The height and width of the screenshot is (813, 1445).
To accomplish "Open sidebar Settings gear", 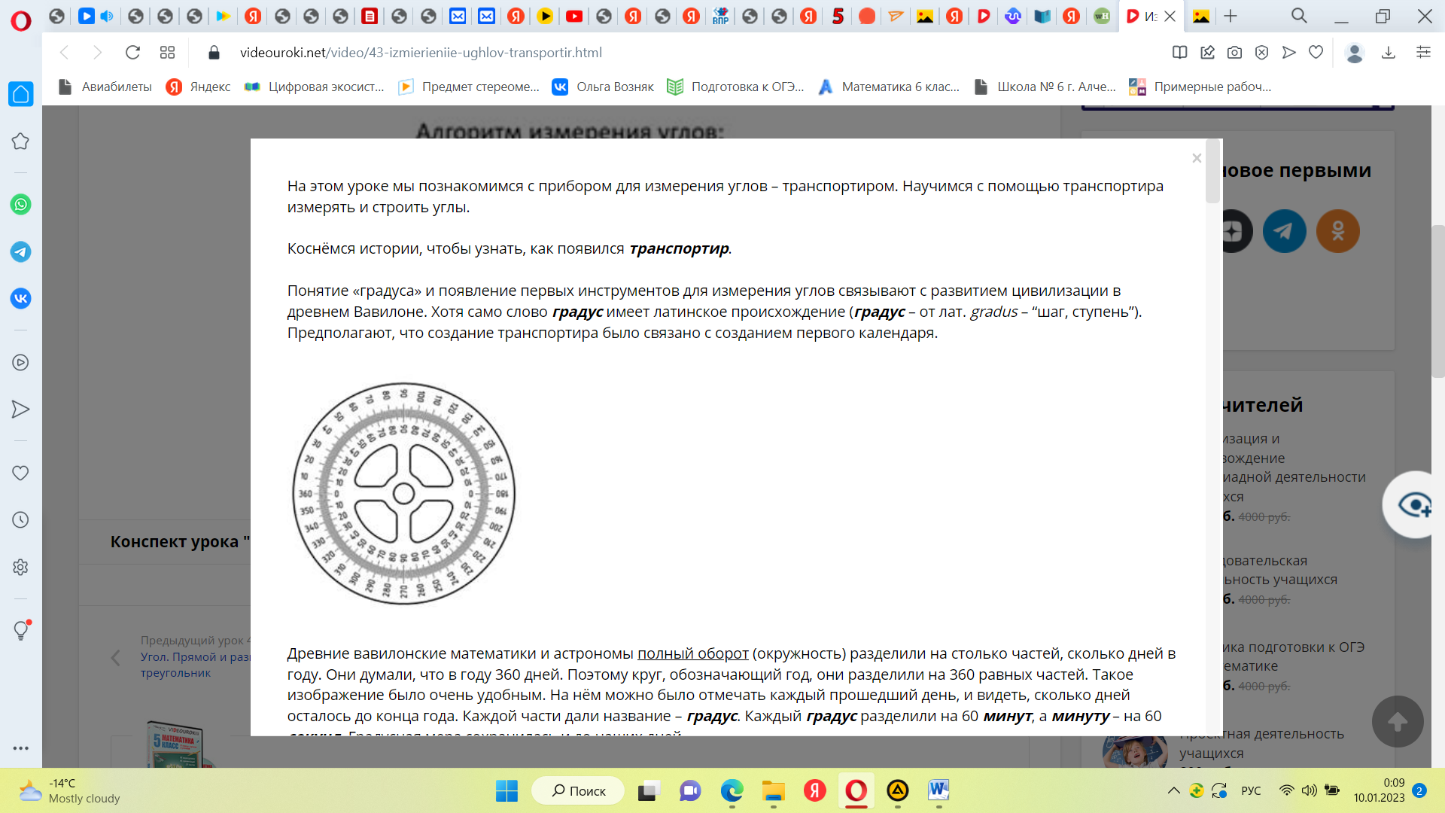I will pos(21,568).
